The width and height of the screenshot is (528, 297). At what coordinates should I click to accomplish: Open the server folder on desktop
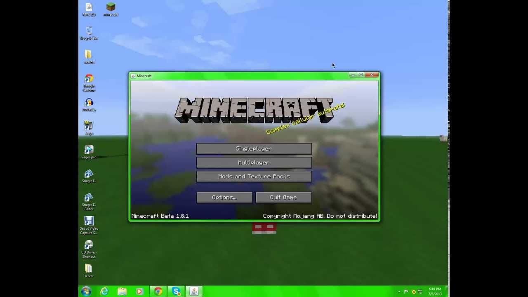point(89,271)
